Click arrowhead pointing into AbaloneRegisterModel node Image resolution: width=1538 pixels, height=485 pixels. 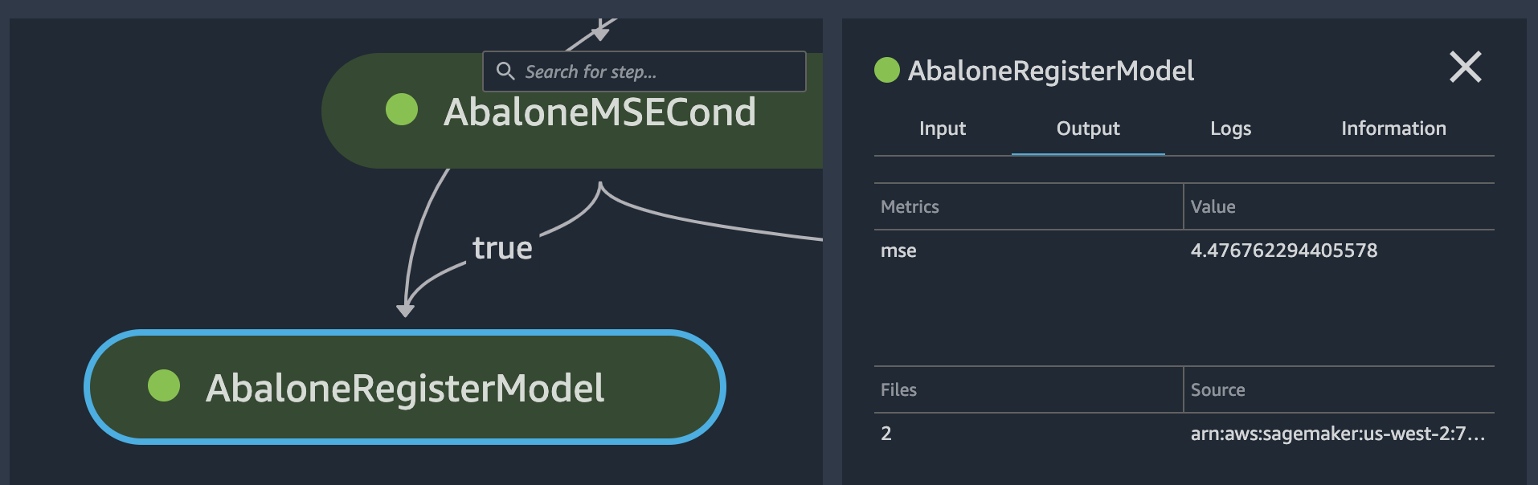pyautogui.click(x=406, y=310)
